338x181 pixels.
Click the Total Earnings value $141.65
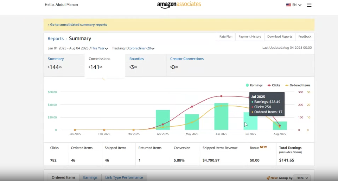coord(287,160)
